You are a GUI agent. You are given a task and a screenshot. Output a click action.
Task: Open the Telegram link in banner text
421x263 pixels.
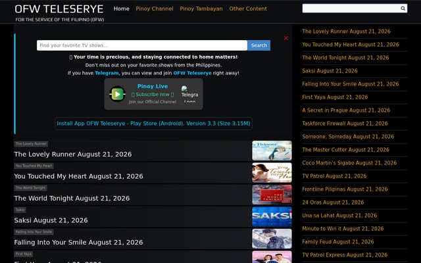[107, 73]
